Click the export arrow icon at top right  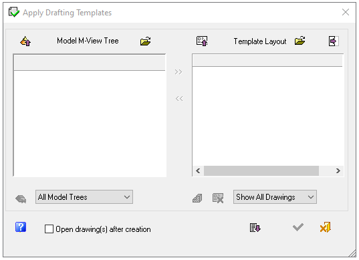pos(334,41)
